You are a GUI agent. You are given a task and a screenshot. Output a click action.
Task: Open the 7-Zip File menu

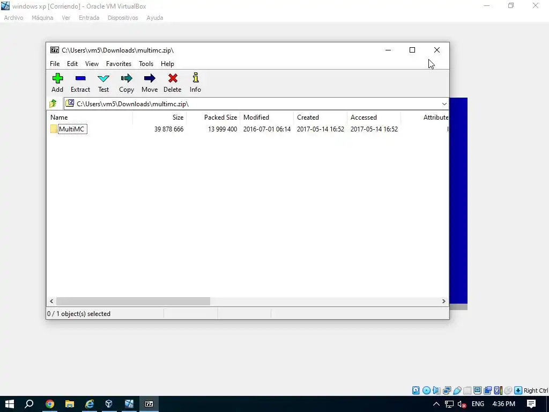coord(55,64)
